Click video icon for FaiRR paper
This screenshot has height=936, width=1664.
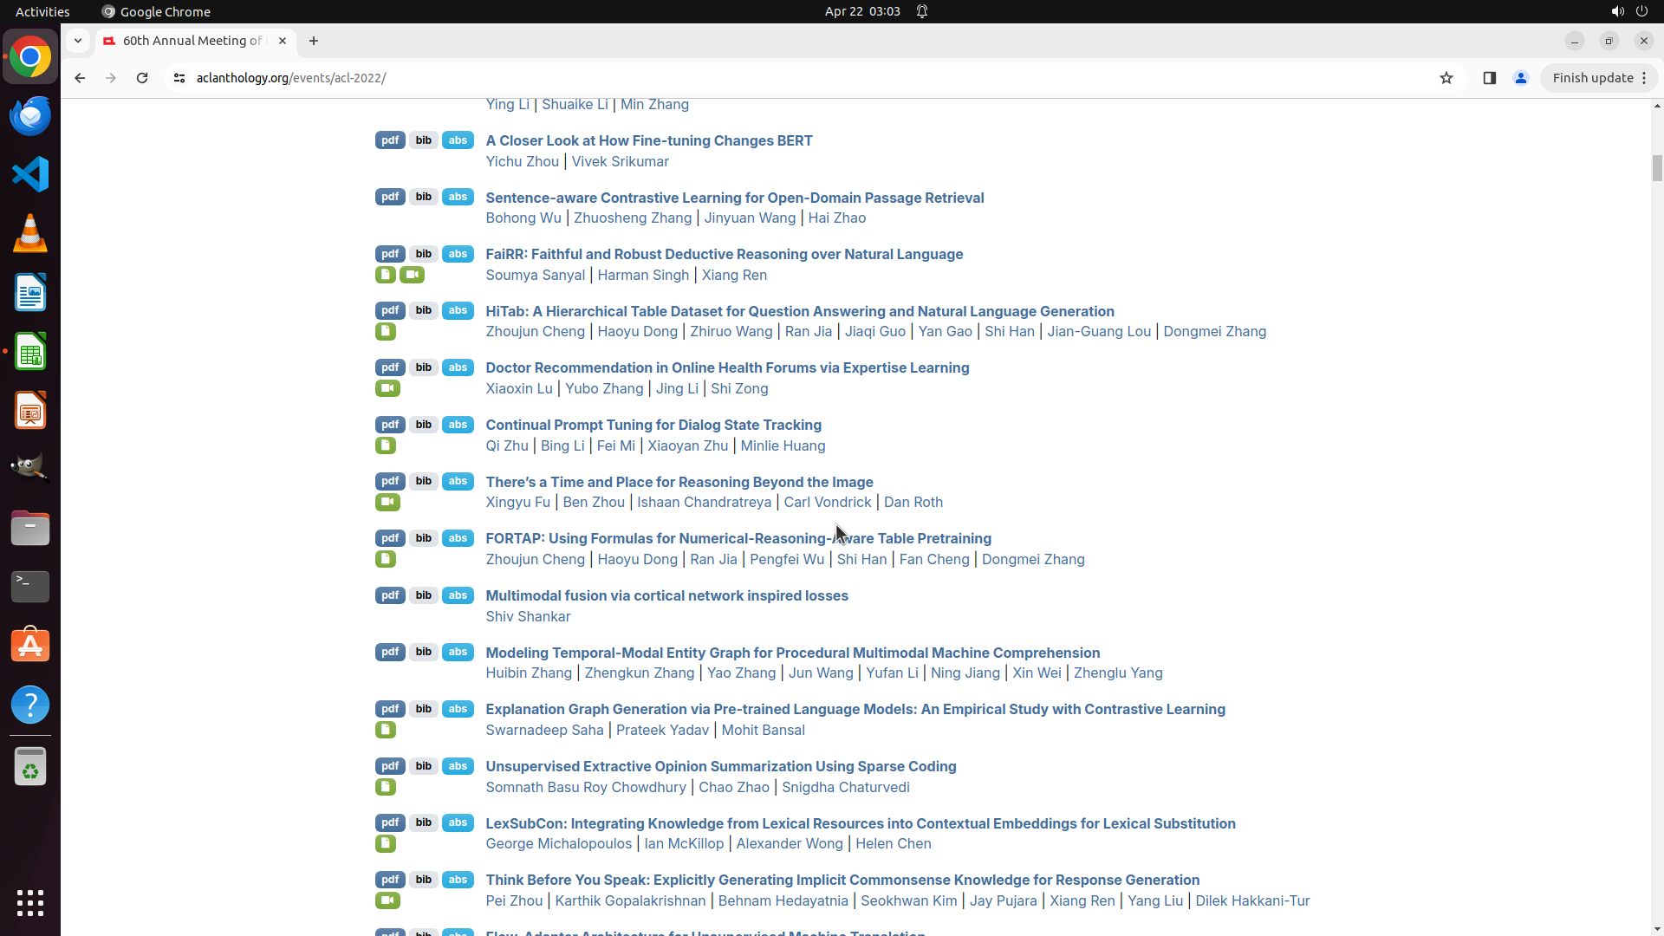click(412, 275)
